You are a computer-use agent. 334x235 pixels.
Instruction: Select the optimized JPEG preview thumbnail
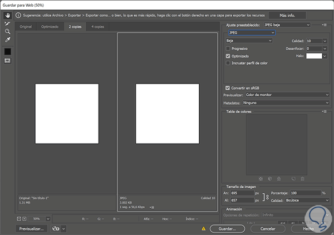click(168, 114)
